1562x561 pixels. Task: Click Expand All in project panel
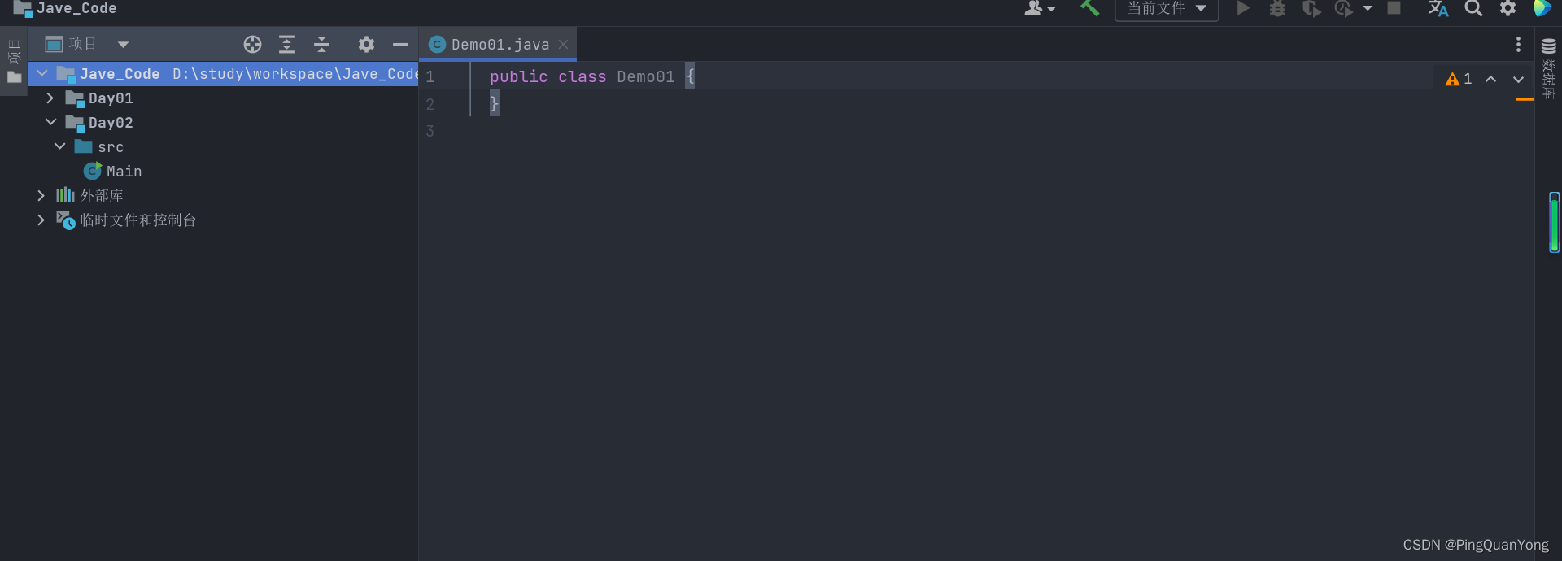coord(287,44)
